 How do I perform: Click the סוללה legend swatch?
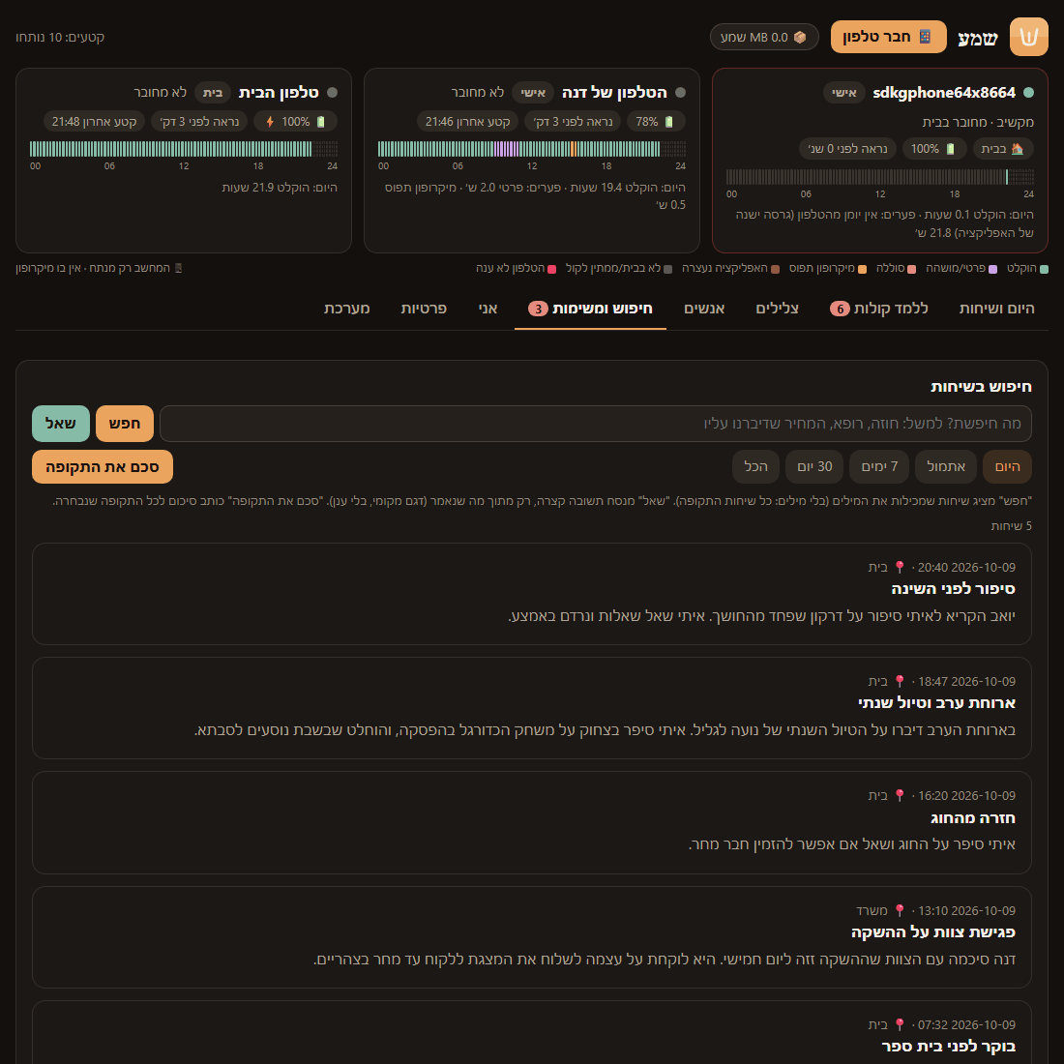[911, 270]
